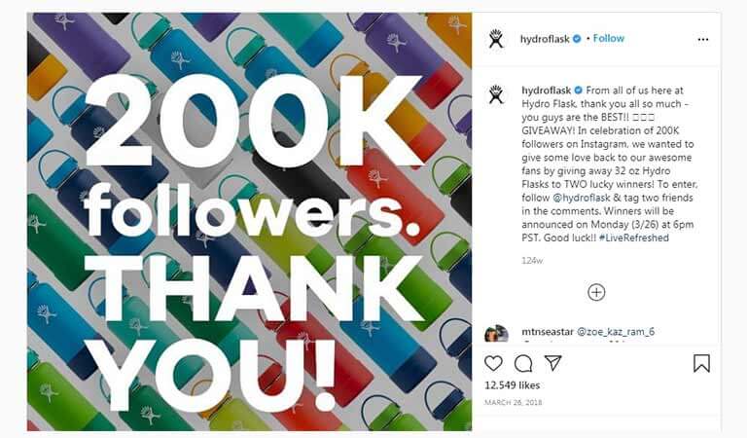
Task: Open the hydroflask username in the header
Action: click(x=545, y=39)
